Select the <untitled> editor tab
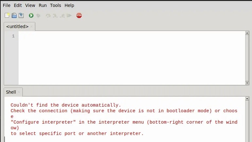The width and height of the screenshot is (252, 142). click(17, 27)
